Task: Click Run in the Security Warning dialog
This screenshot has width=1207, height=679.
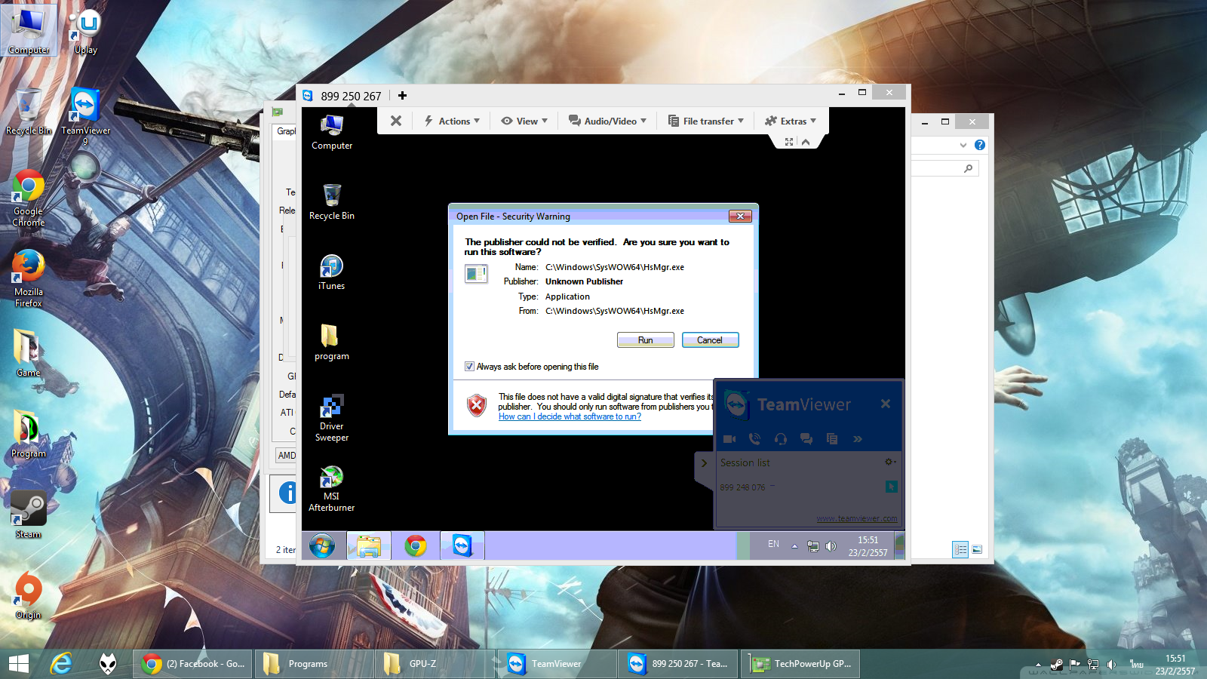Action: pos(646,340)
